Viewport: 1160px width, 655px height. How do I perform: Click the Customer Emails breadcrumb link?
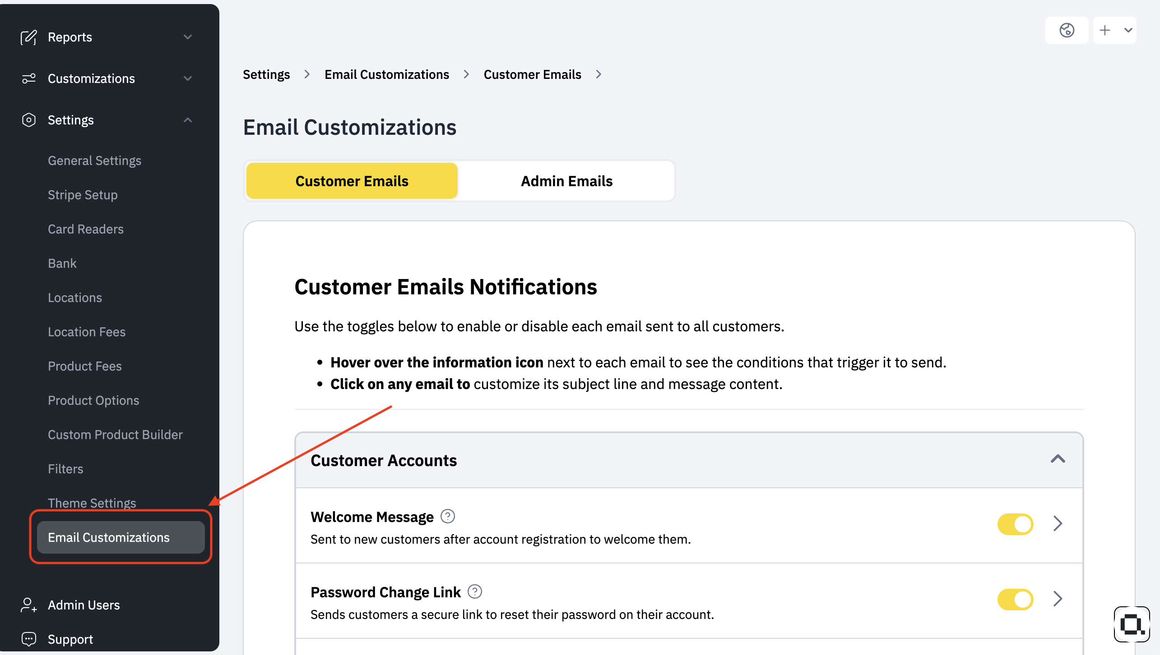[x=532, y=75]
